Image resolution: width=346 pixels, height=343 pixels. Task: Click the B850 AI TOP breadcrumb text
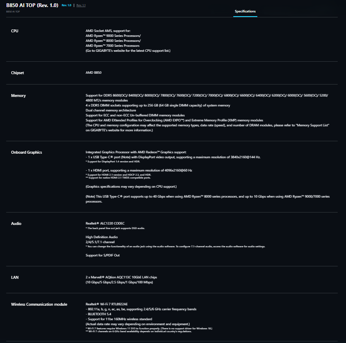pyautogui.click(x=13, y=12)
